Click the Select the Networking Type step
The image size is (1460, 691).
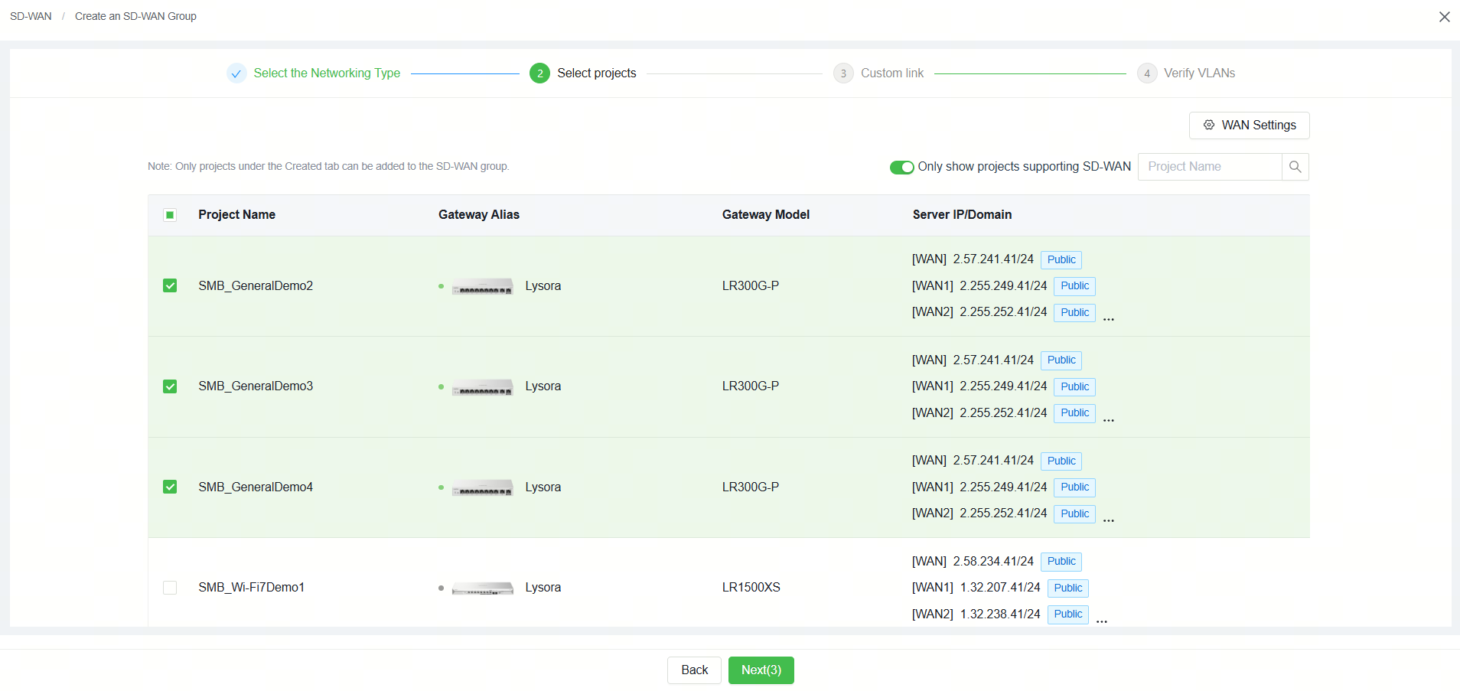(327, 73)
